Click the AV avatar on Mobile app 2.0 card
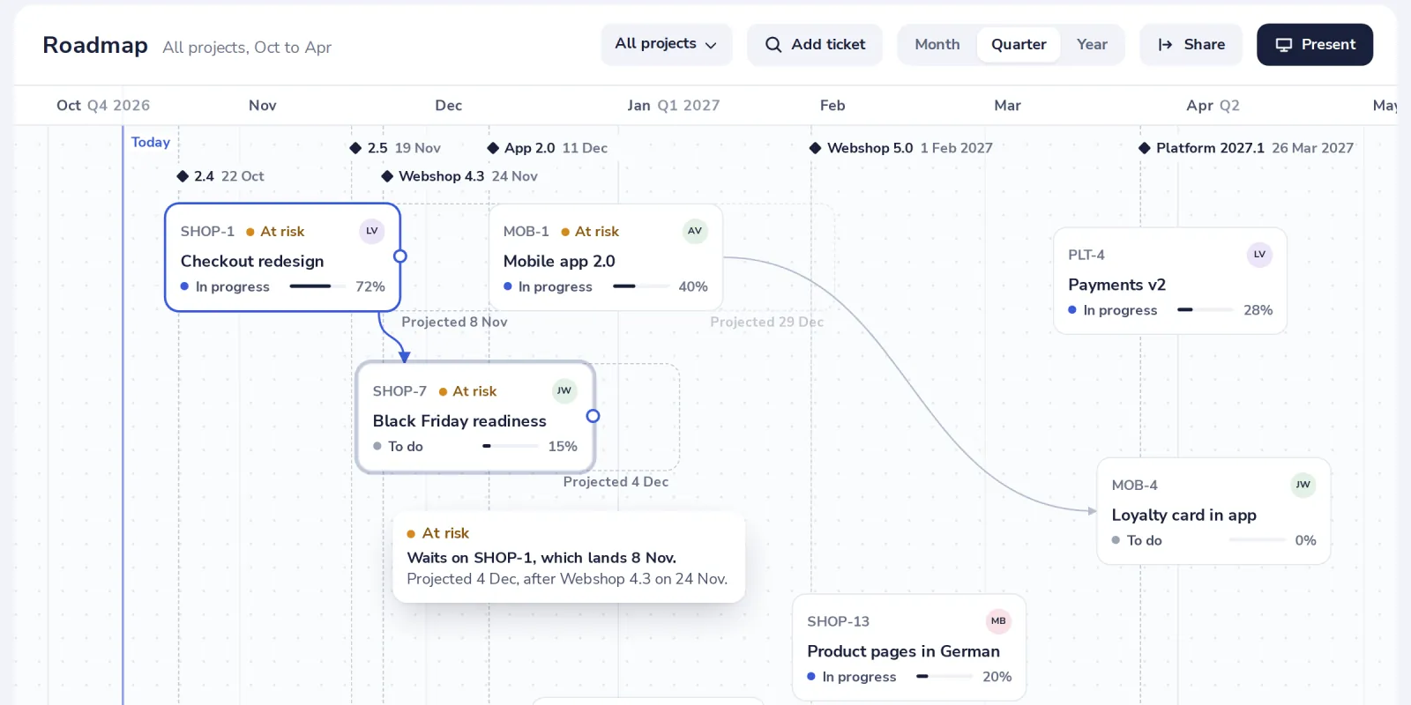Viewport: 1411px width, 705px height. 695,231
